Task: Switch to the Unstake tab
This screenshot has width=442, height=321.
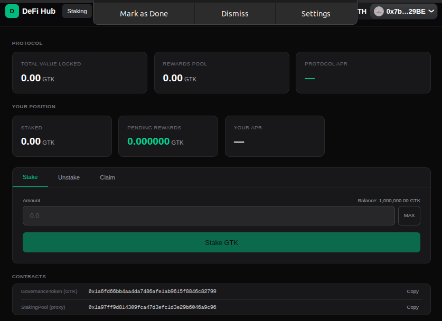Action: pos(69,177)
